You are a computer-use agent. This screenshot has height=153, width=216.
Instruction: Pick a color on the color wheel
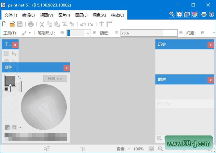[x=44, y=107]
